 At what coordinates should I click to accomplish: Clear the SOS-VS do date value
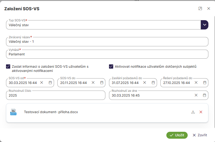click(x=93, y=82)
